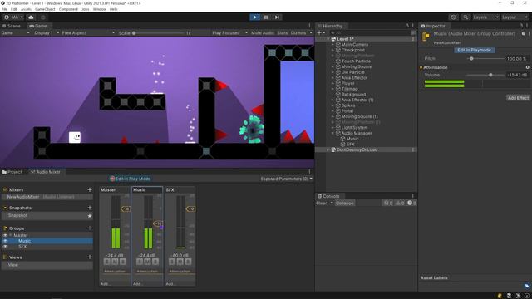Screen dimensions: 532x299
Task: Toggle visibility eye for Master group
Action: pyautogui.click(x=5, y=235)
